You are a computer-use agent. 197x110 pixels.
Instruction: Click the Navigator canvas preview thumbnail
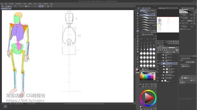pos(168,24)
